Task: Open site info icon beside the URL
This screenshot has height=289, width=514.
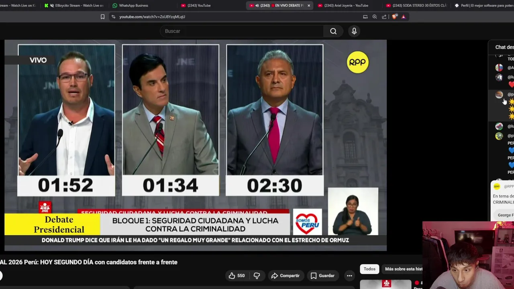Action: pos(113,16)
